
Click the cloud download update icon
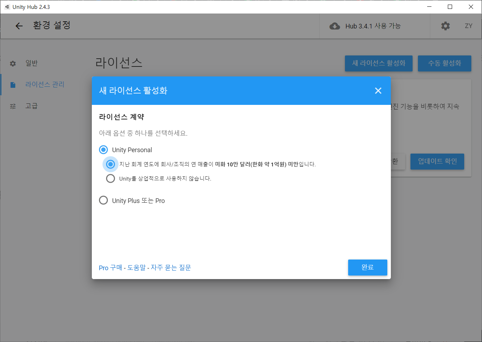tap(335, 26)
